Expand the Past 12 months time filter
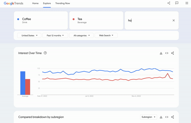191x123 pixels. 55,36
